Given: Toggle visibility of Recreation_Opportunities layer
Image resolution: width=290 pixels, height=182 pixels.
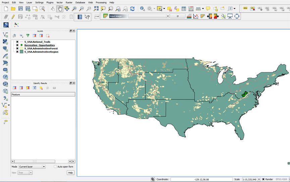Looking at the screenshot, I should pyautogui.click(x=17, y=45).
